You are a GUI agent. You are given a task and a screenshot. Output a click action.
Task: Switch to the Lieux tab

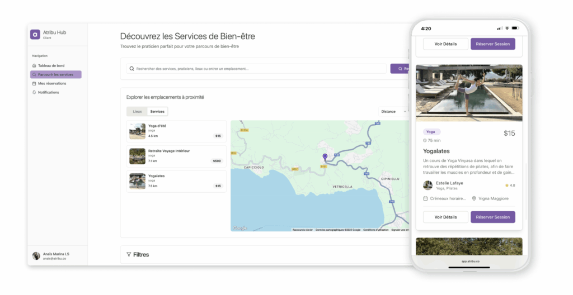137,111
